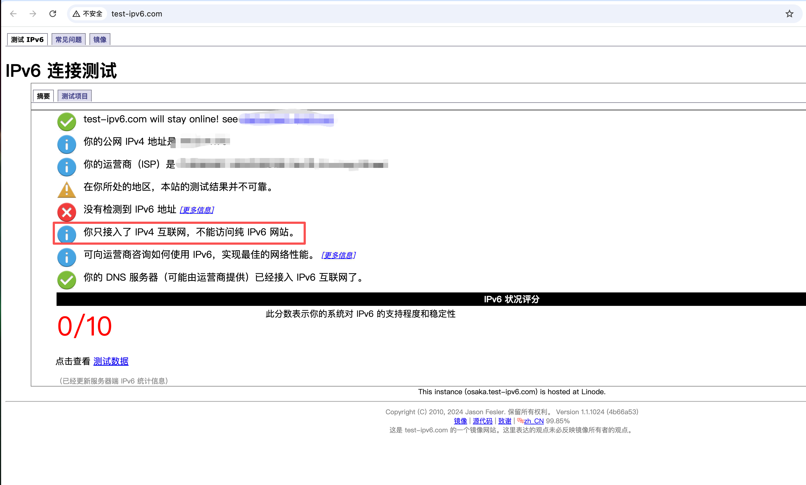The width and height of the screenshot is (806, 485).
Task: Open the 测试数据 link
Action: [111, 362]
